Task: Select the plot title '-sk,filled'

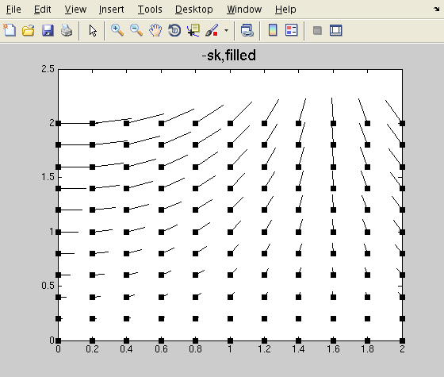Action: tap(229, 55)
